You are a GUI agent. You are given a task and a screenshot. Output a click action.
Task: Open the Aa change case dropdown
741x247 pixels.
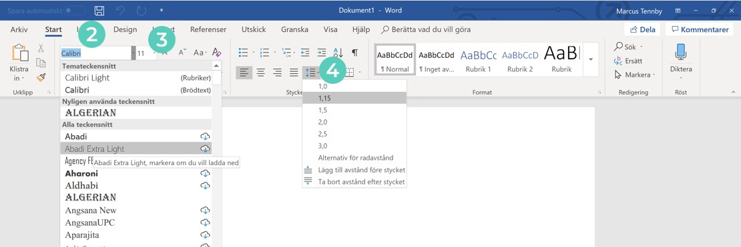pos(200,53)
